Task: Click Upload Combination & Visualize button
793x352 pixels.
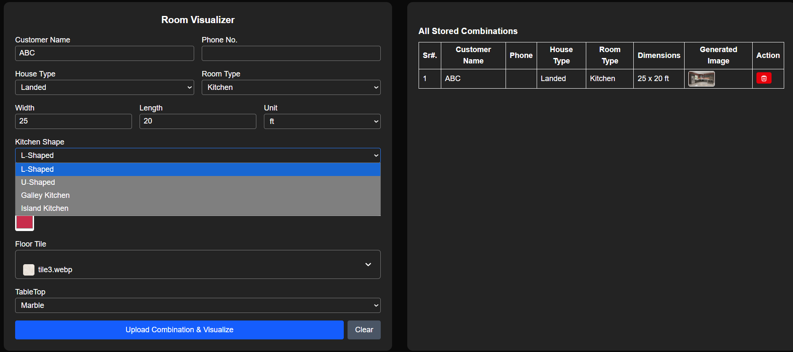Action: pyautogui.click(x=179, y=330)
